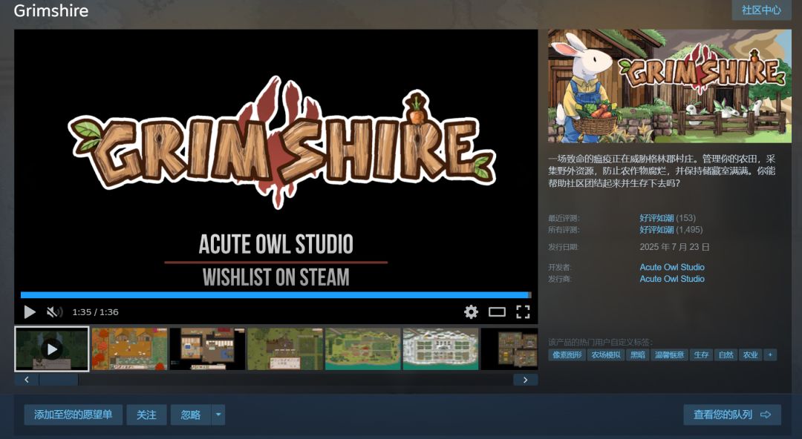Viewport: 802px width, 439px height.
Task: Click the 农业 tag
Action: [x=750, y=354]
